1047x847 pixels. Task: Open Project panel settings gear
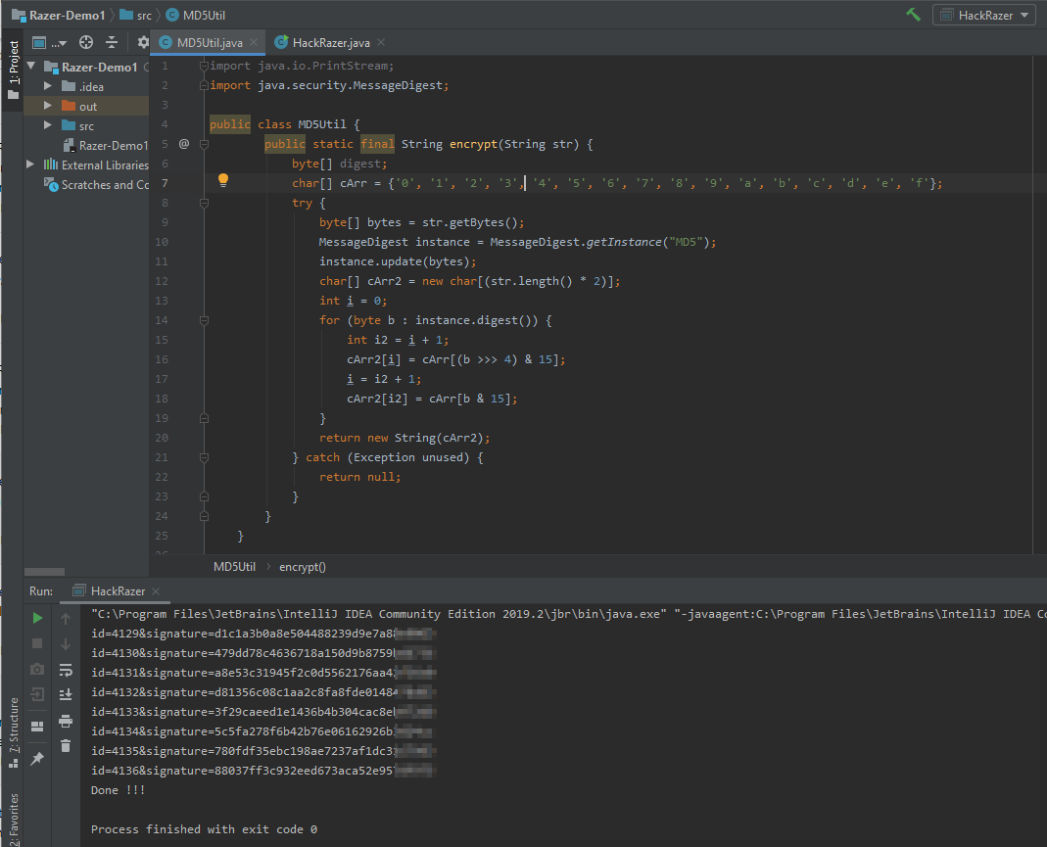[142, 42]
